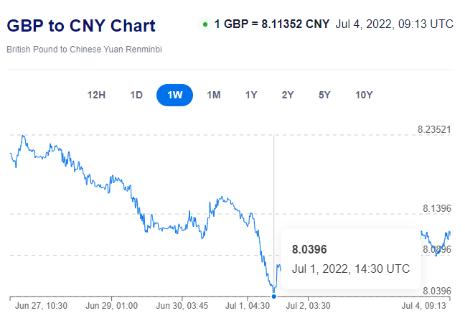Select the active 1W range button
Screen dimensions: 465x331
174,95
